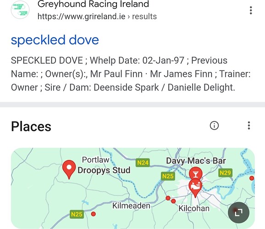Image resolution: width=265 pixels, height=229 pixels.
Task: Click the Places section heading
Action: 31,126
